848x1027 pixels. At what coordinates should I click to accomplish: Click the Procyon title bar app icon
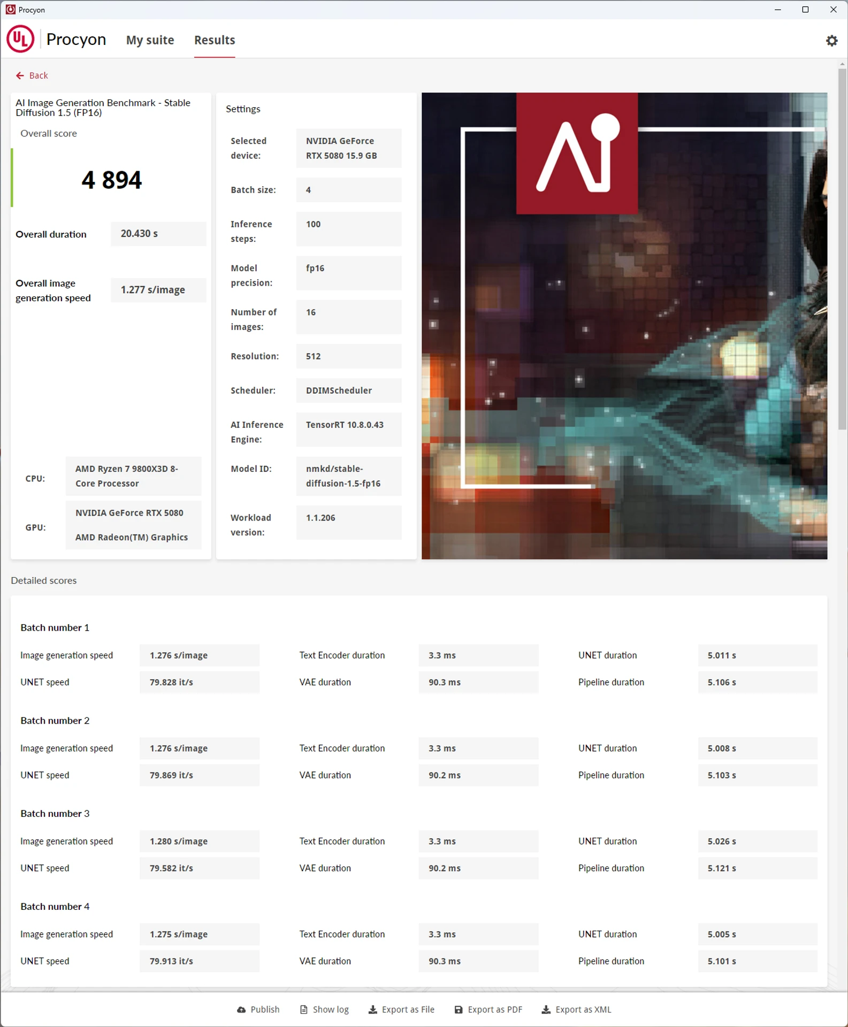coord(10,10)
